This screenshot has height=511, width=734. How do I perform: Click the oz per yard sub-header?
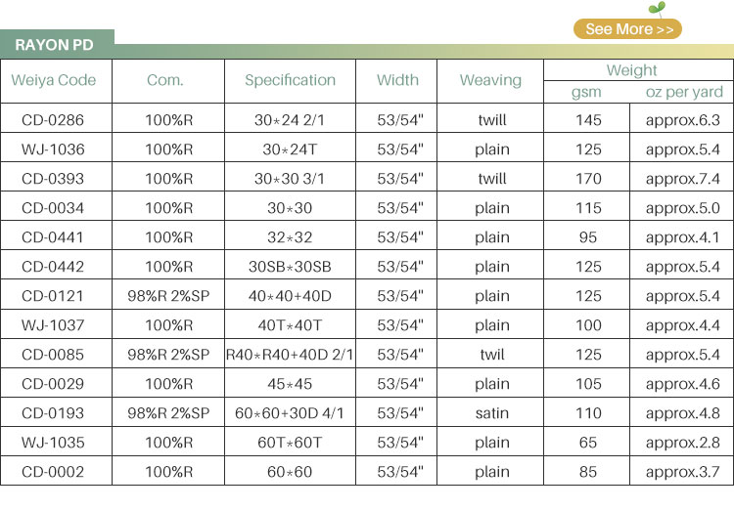(683, 93)
